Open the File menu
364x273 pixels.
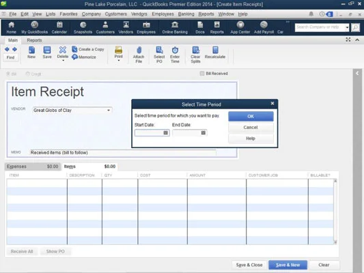coord(13,14)
